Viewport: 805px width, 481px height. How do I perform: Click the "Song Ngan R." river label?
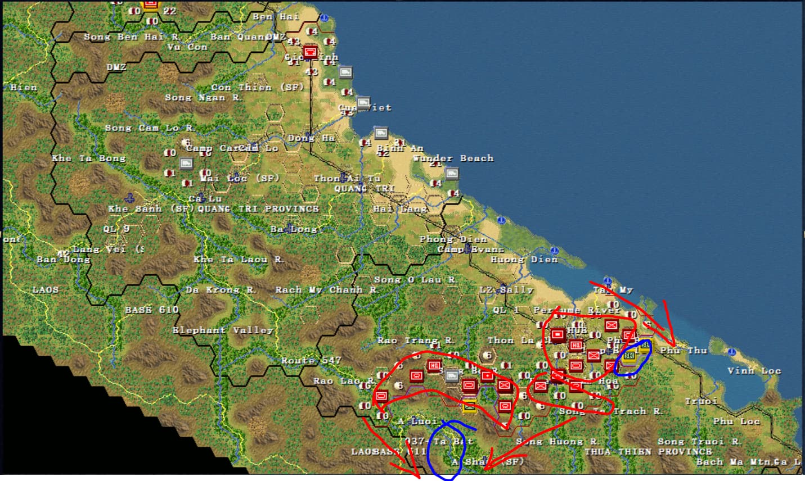[x=204, y=97]
